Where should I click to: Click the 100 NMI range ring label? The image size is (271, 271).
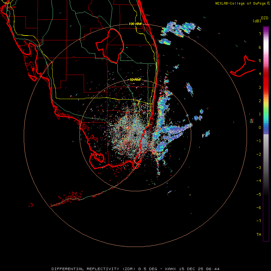tap(135, 24)
